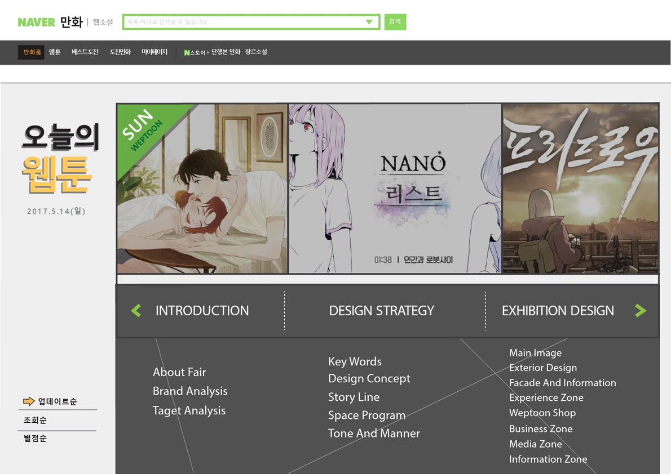
Task: Sort by 조회순 (view count)
Action: 35,420
